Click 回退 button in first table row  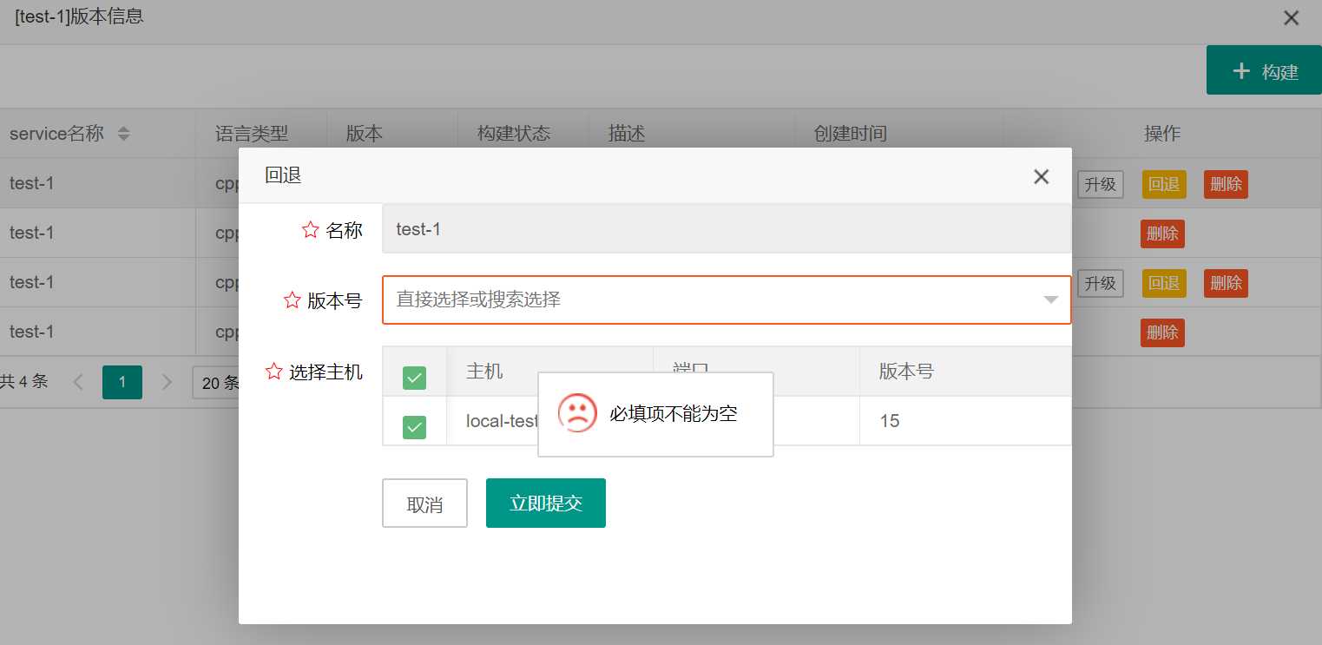(1163, 184)
